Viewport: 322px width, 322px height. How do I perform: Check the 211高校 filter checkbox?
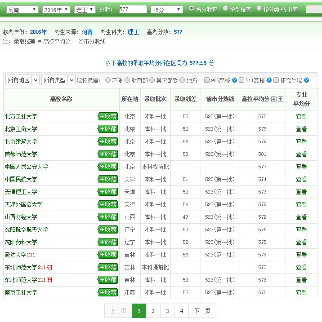point(241,80)
